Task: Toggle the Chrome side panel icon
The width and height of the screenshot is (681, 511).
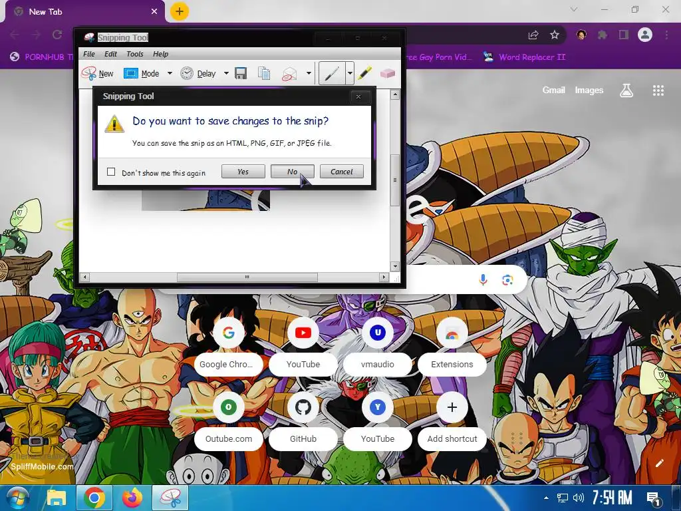Action: pos(624,35)
